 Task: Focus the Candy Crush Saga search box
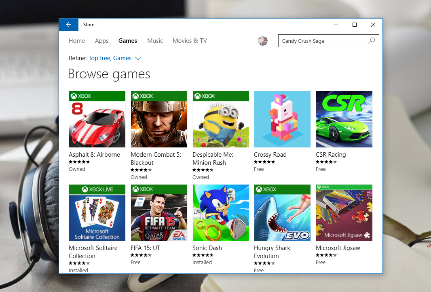click(328, 41)
